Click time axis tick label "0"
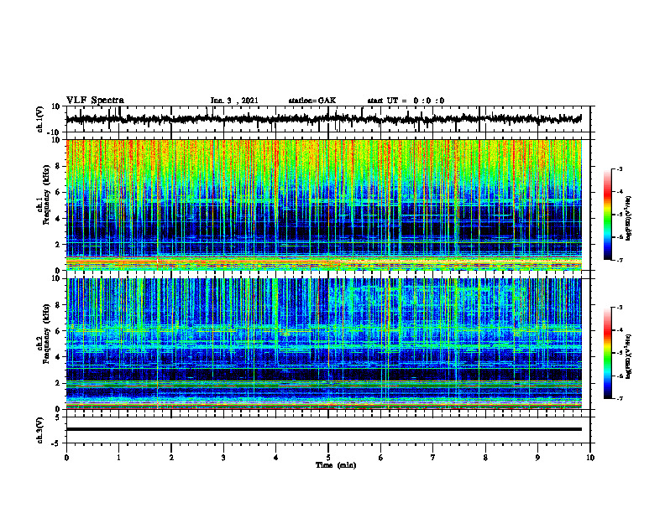Image resolution: width=665 pixels, height=513 pixels. point(66,458)
